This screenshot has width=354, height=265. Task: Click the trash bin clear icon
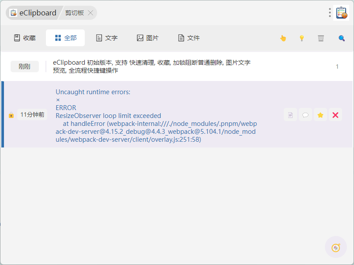pyautogui.click(x=321, y=38)
